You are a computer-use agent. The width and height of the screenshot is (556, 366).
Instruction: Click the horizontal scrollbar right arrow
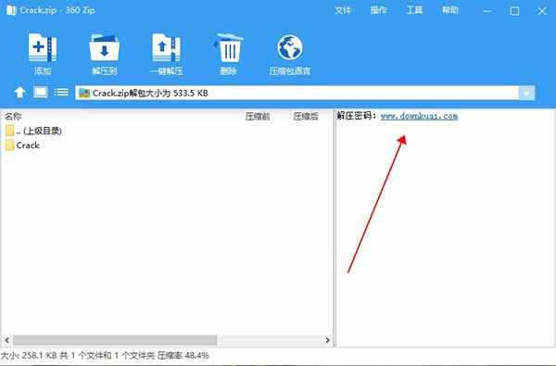coord(328,340)
